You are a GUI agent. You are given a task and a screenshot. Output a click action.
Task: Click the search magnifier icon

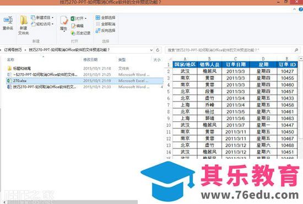[296, 50]
